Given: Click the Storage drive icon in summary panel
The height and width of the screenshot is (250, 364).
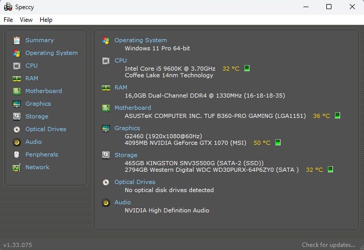Looking at the screenshot, I should pyautogui.click(x=106, y=155).
